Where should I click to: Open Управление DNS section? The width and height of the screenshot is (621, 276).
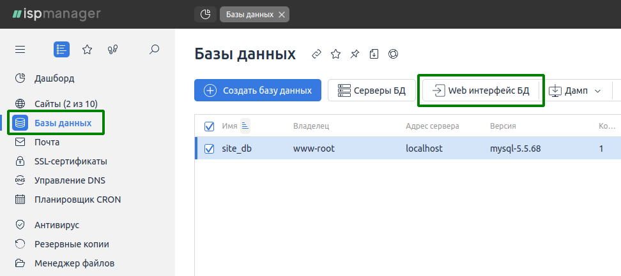click(x=70, y=180)
